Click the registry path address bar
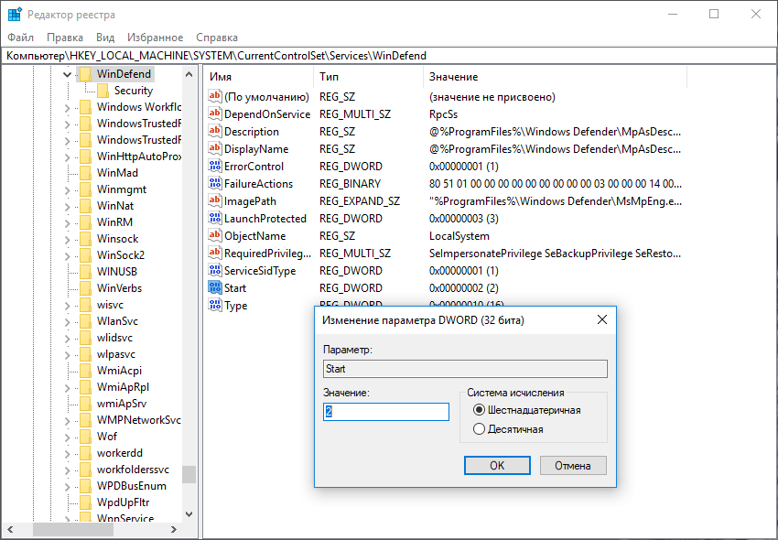Viewport: 778px width, 540px height. [x=389, y=56]
